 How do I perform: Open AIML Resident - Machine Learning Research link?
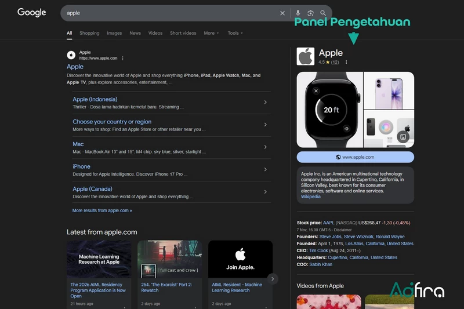pos(237,288)
